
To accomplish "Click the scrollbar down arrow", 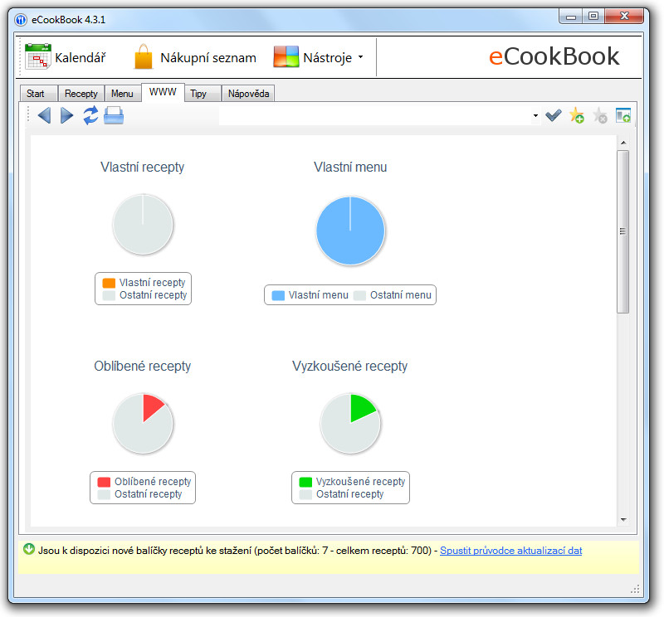I will pos(623,519).
